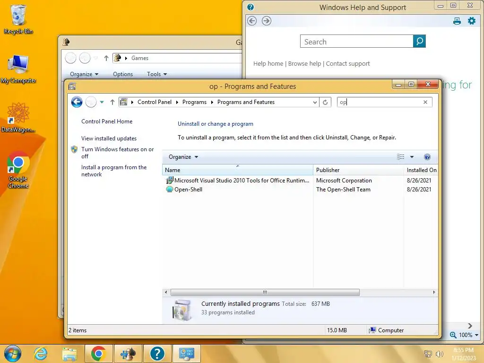Open Install a program from the network
The width and height of the screenshot is (484, 363).
(113, 171)
